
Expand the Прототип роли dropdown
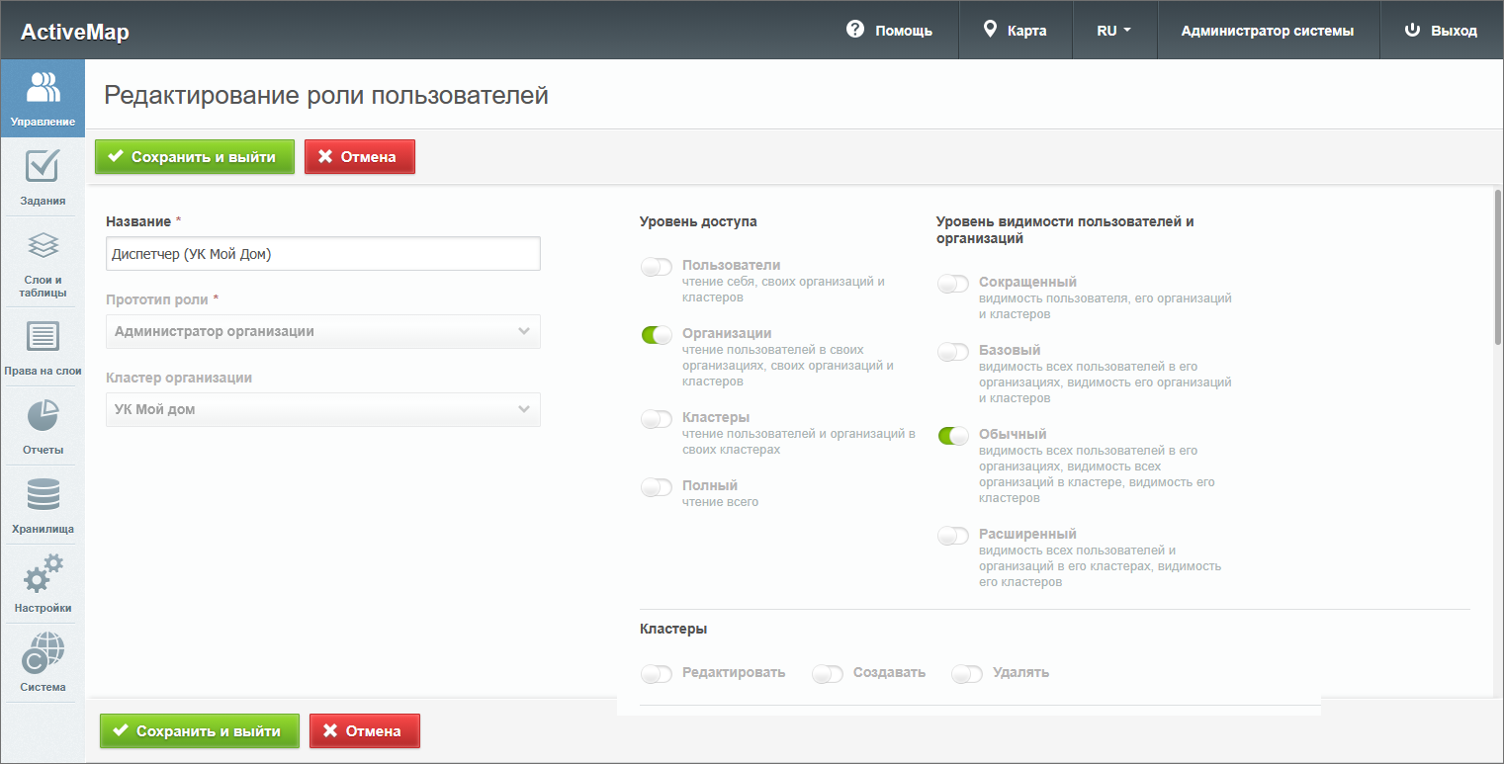(322, 332)
